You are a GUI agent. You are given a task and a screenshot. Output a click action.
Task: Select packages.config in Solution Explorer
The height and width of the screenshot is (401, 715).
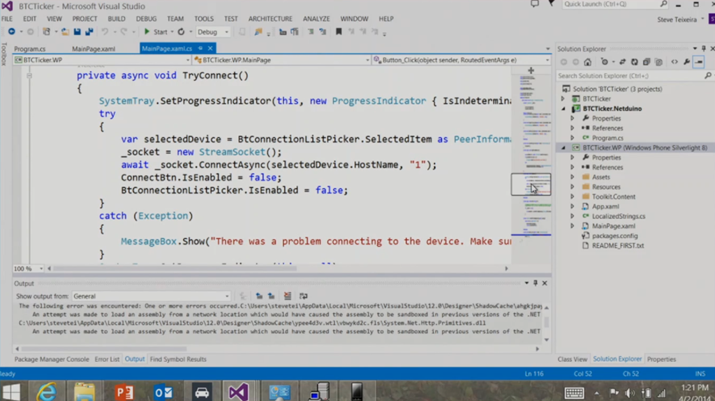point(614,236)
